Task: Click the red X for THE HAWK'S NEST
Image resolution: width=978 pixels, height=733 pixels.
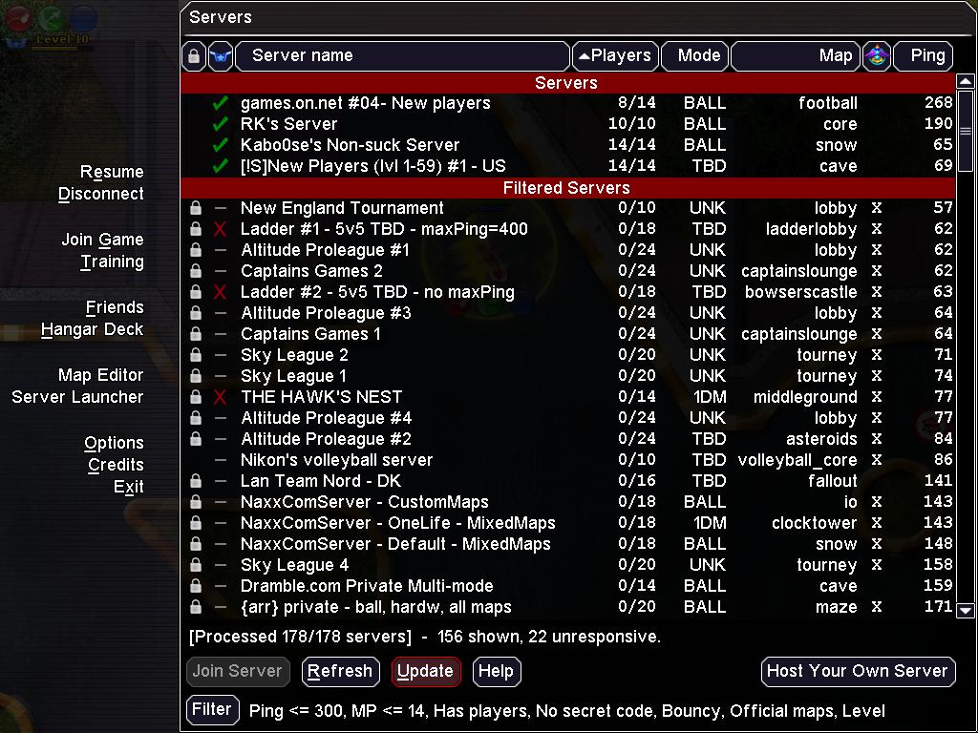Action: (220, 397)
